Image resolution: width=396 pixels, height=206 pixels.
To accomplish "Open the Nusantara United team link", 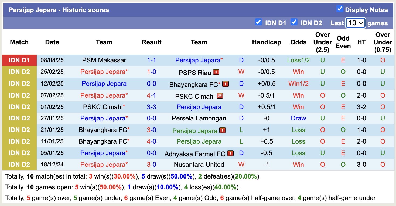I will tap(199, 165).
